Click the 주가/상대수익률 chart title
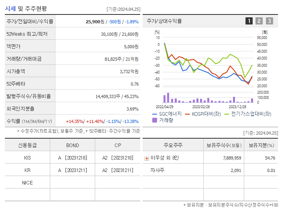 164,21
